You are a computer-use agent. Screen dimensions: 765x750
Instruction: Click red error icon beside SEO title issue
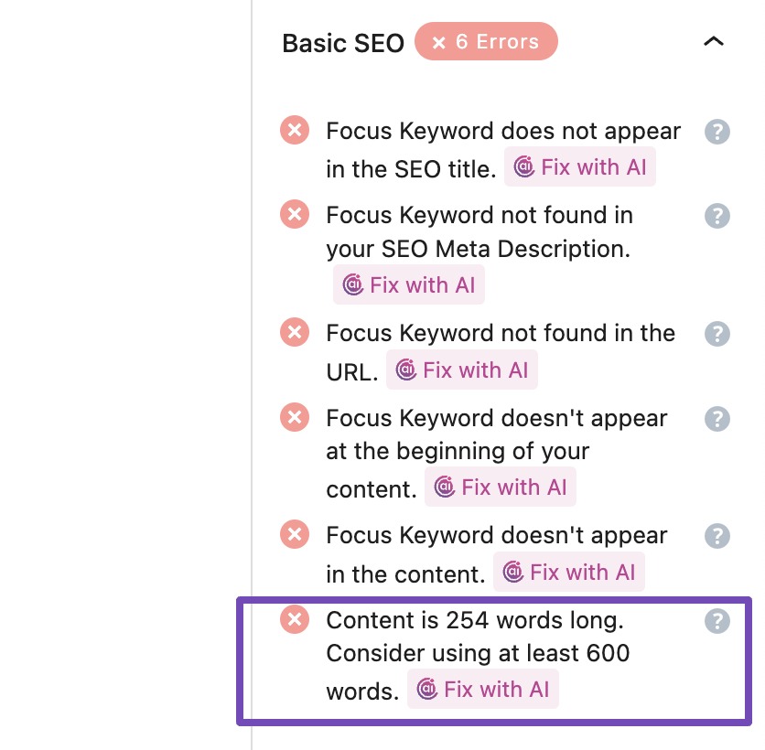coord(295,130)
